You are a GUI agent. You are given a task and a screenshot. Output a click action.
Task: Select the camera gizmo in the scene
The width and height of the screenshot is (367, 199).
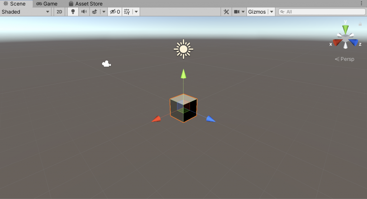pos(106,64)
